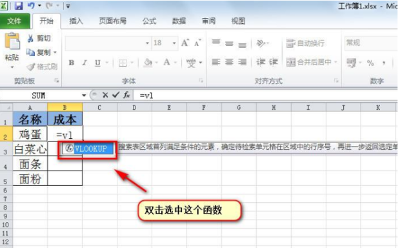Expand the 合并后居中 merge options arrow
The height and width of the screenshot is (248, 400).
click(336, 62)
